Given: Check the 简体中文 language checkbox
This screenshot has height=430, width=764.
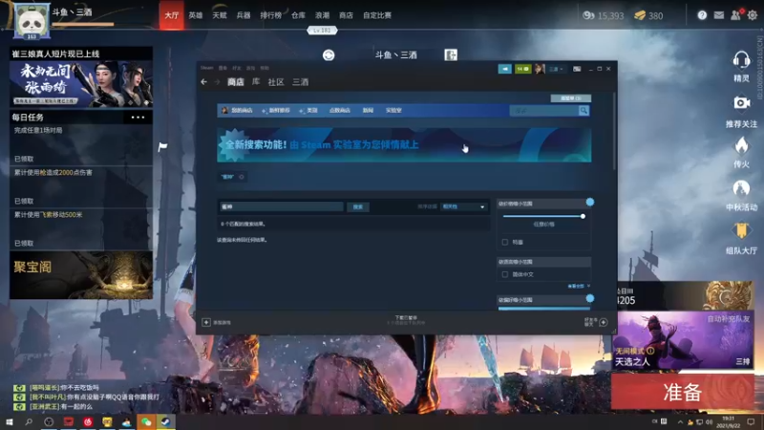Looking at the screenshot, I should click(505, 274).
